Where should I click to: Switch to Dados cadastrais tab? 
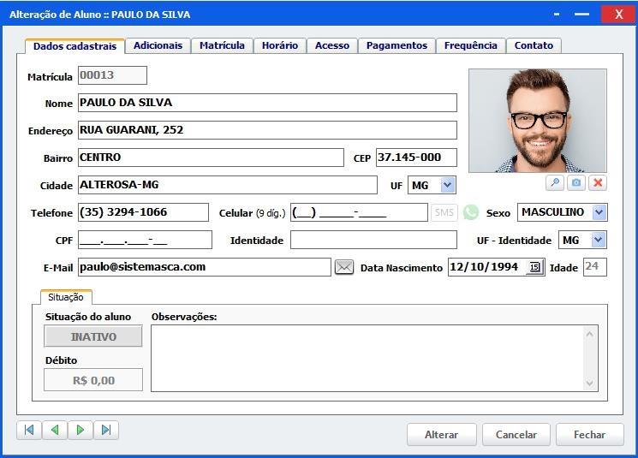click(x=75, y=46)
